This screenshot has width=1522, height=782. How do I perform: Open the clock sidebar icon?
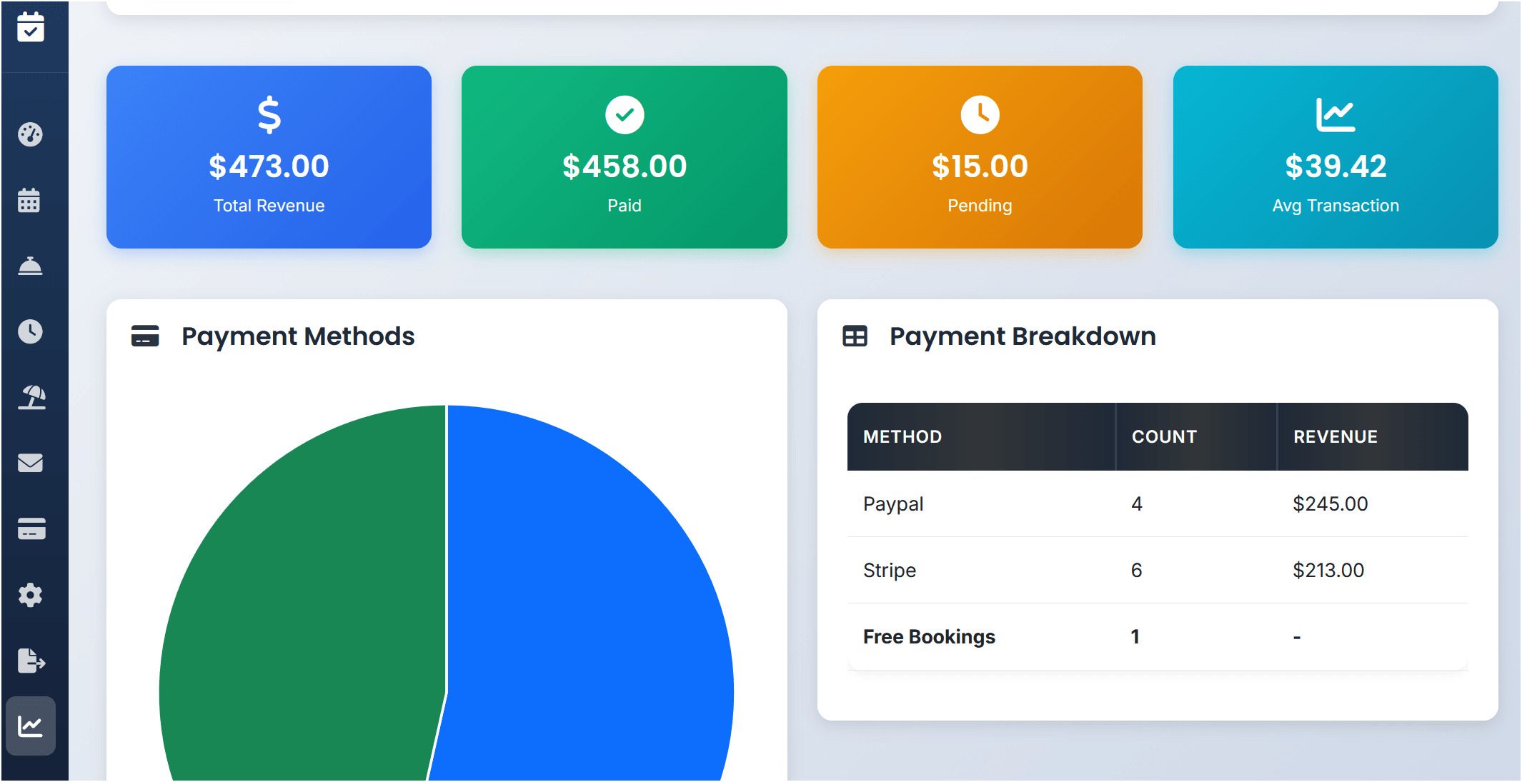point(30,331)
